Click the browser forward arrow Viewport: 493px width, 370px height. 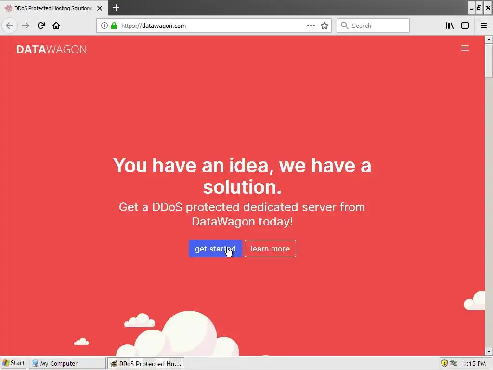(x=26, y=26)
